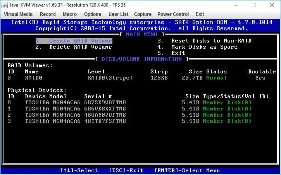Click the [ENTER]-Select Menu hint

coord(187,170)
